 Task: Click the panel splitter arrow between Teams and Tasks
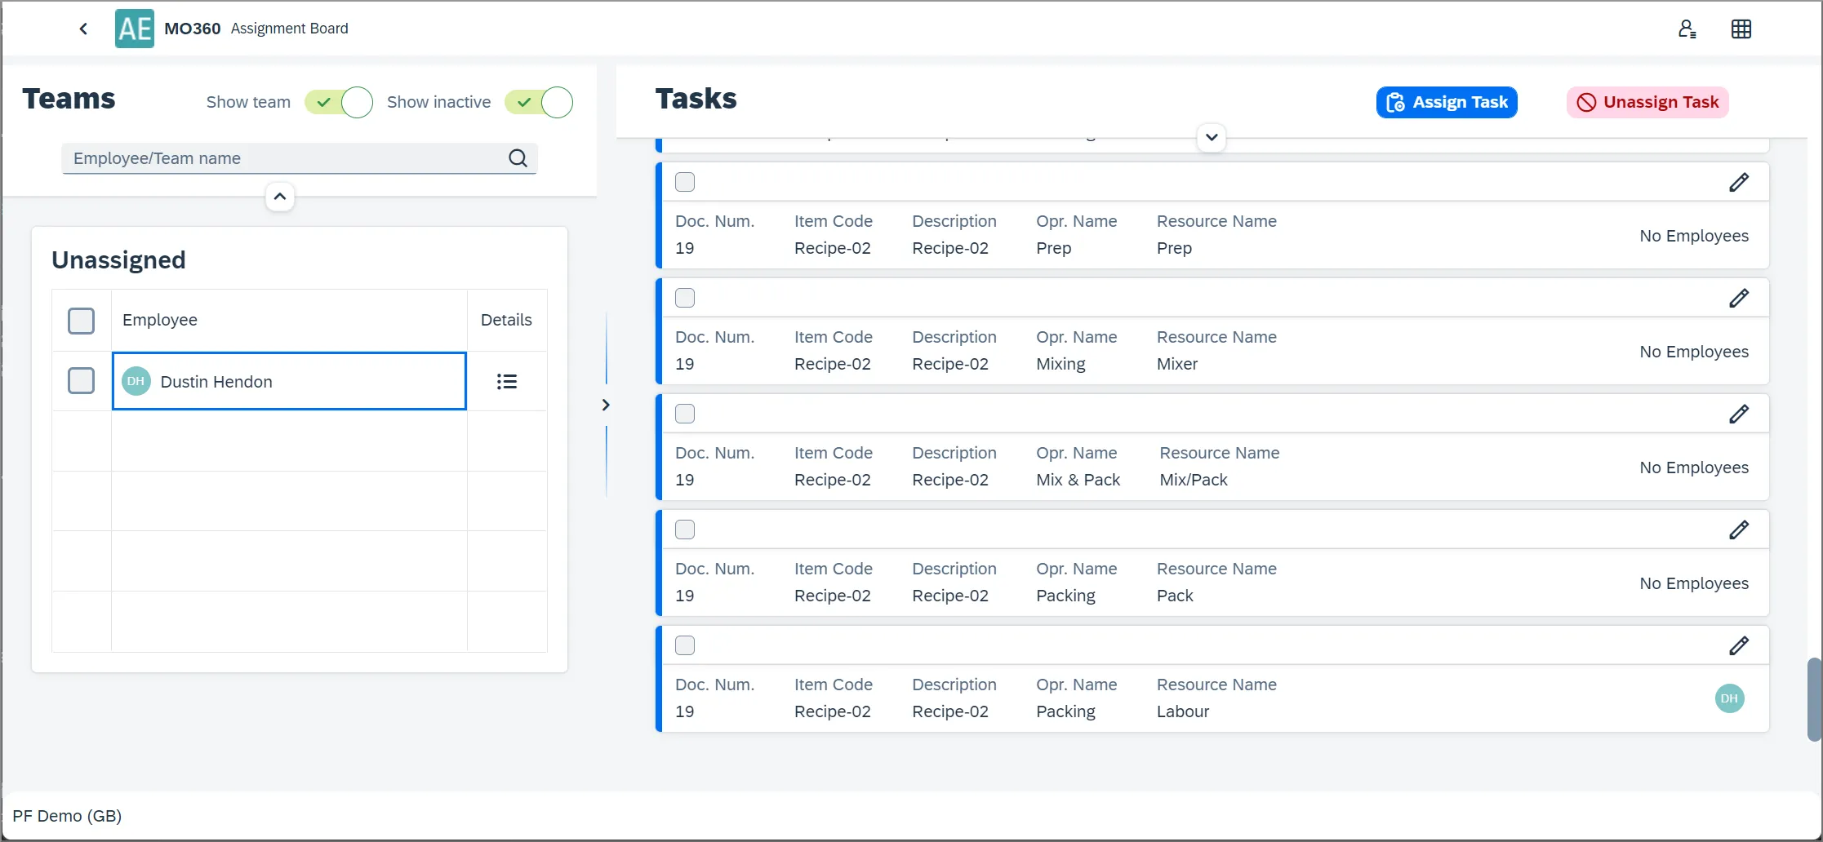click(606, 405)
